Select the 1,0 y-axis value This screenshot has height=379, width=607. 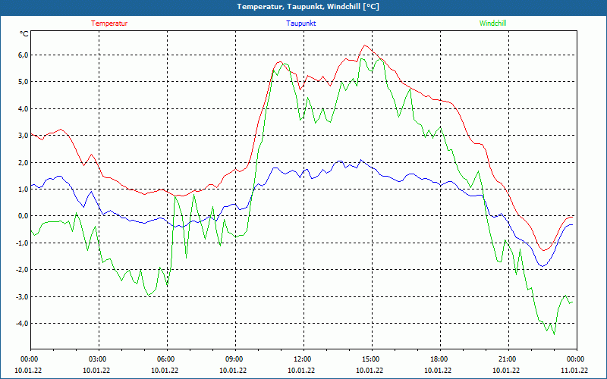point(24,189)
